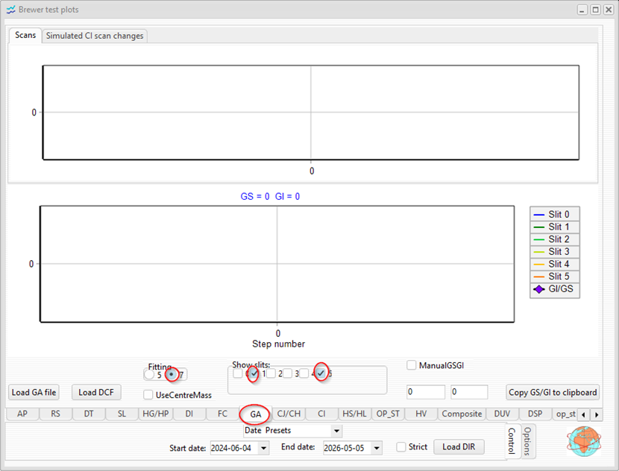Select the DUV test tab
This screenshot has width=619, height=471.
click(x=502, y=414)
